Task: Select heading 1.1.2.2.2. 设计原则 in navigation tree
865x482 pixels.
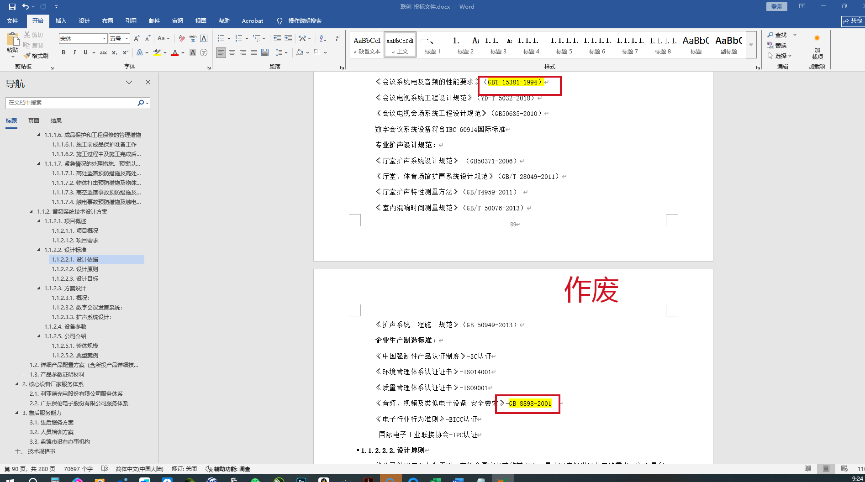Action: pyautogui.click(x=75, y=269)
